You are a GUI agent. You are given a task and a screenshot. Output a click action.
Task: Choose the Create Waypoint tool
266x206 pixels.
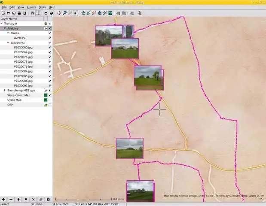click(x=83, y=13)
